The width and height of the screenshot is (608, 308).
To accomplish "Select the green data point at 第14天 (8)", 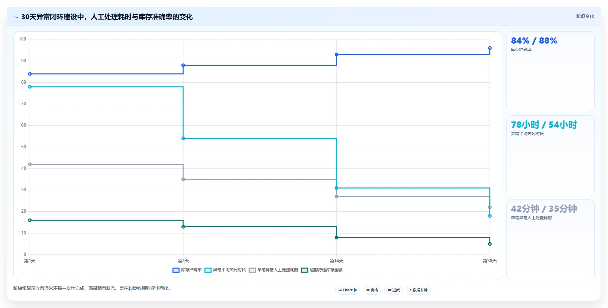I will (x=336, y=238).
